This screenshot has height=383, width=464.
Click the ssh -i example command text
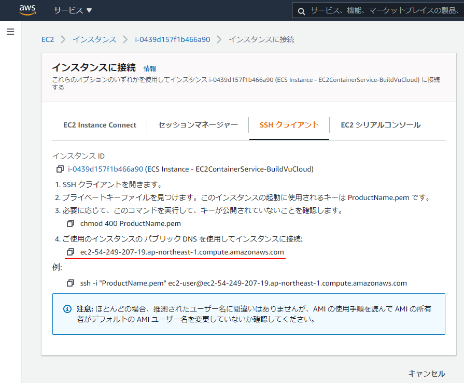point(243,283)
